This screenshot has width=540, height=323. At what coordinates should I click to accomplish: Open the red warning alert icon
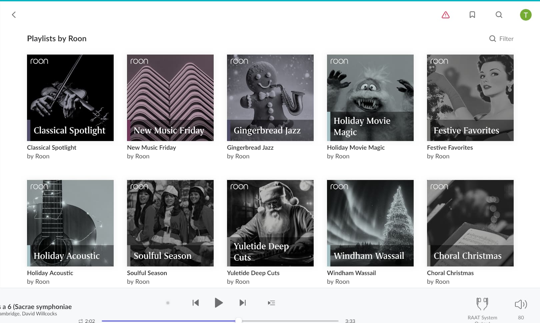click(x=446, y=15)
